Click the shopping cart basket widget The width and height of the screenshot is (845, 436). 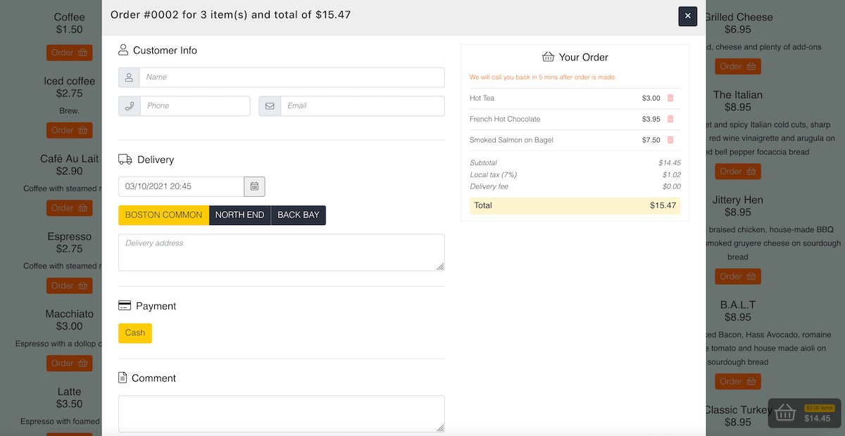[804, 413]
